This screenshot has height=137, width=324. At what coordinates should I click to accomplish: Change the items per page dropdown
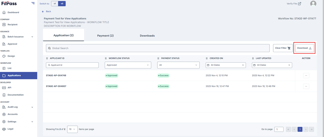[72, 129]
